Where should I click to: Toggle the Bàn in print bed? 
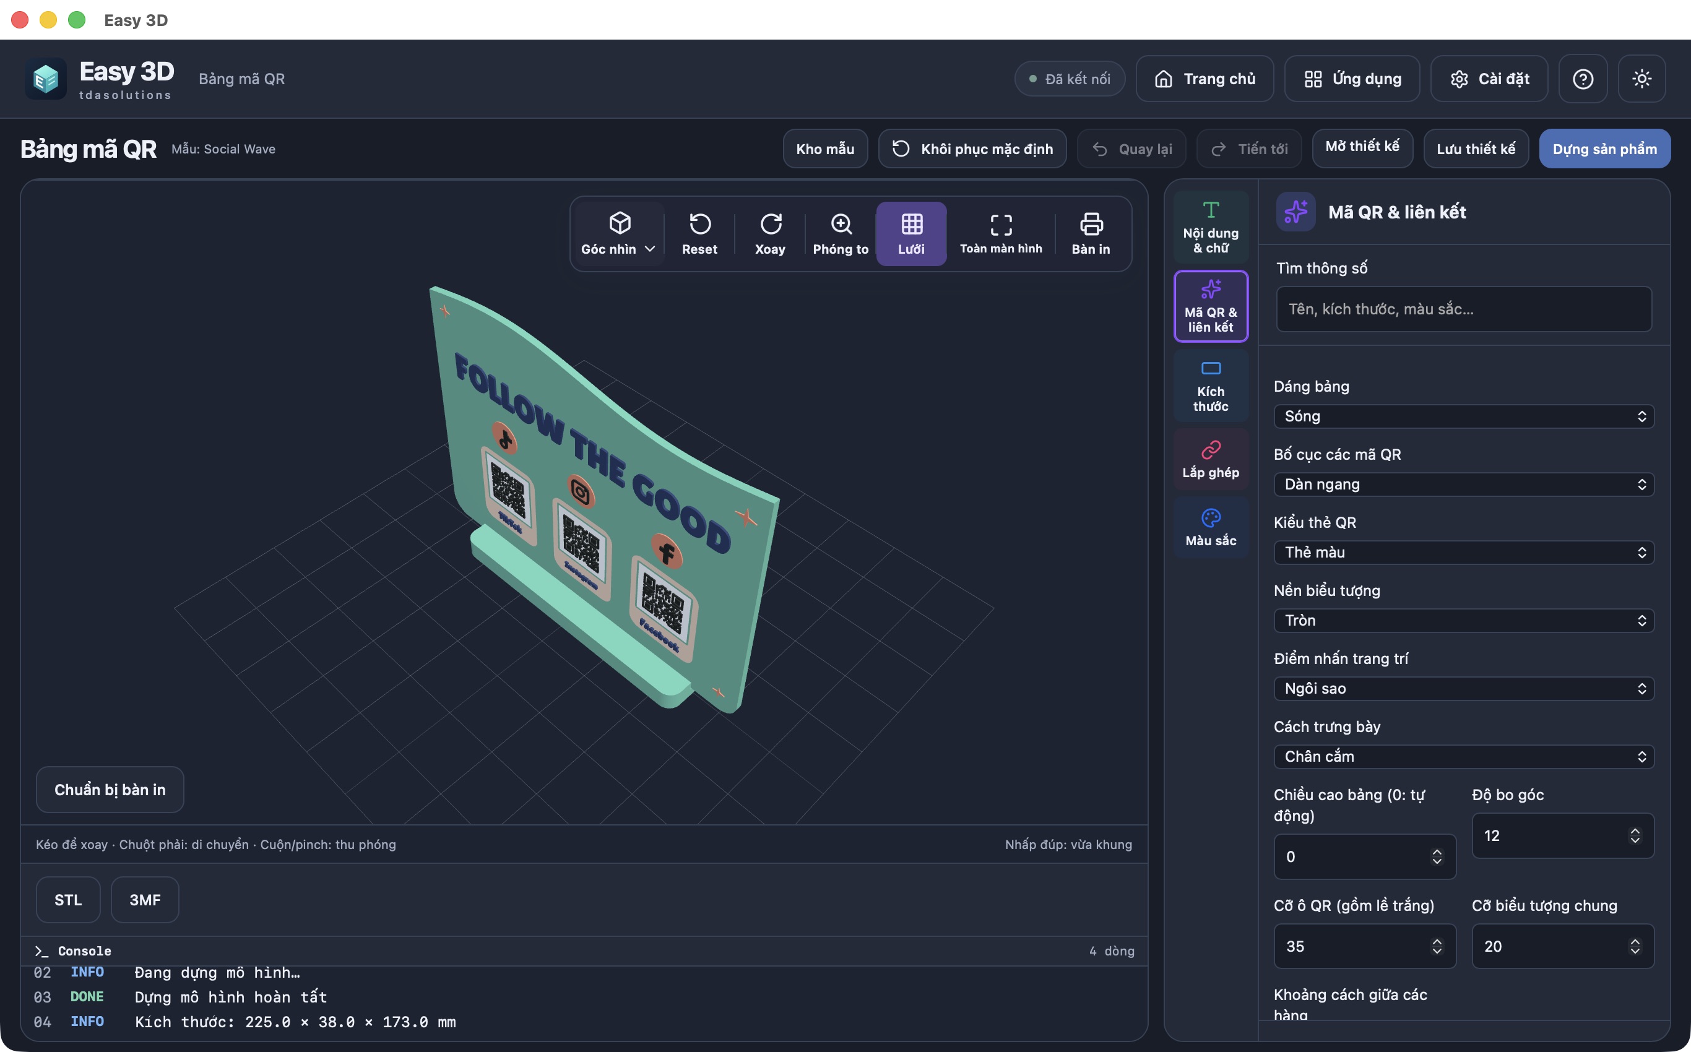coord(1091,234)
